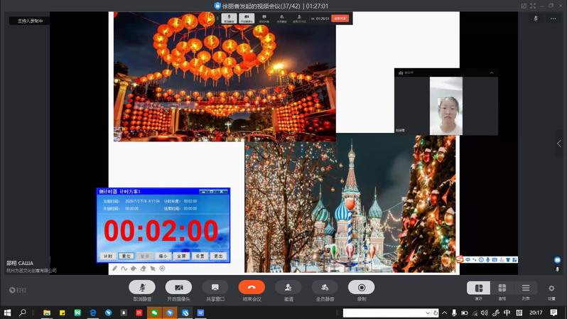This screenshot has height=319, width=567.
Task: Click shared-screen toolbar share window icon
Action: coord(264,18)
